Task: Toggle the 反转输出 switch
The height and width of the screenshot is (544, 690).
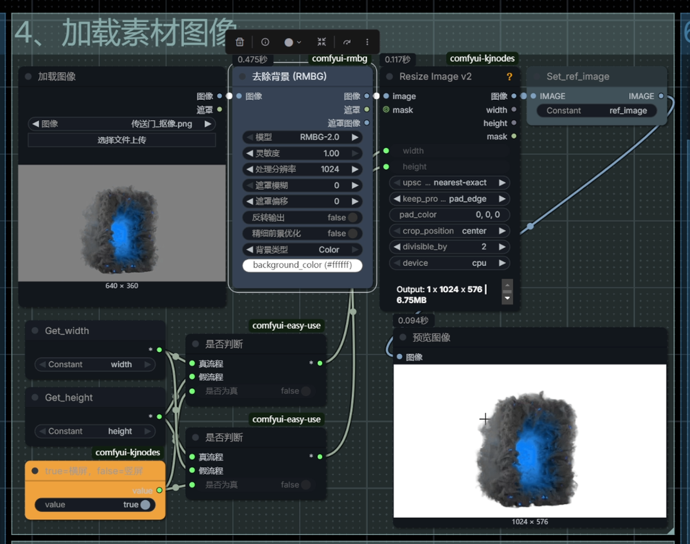Action: (353, 218)
